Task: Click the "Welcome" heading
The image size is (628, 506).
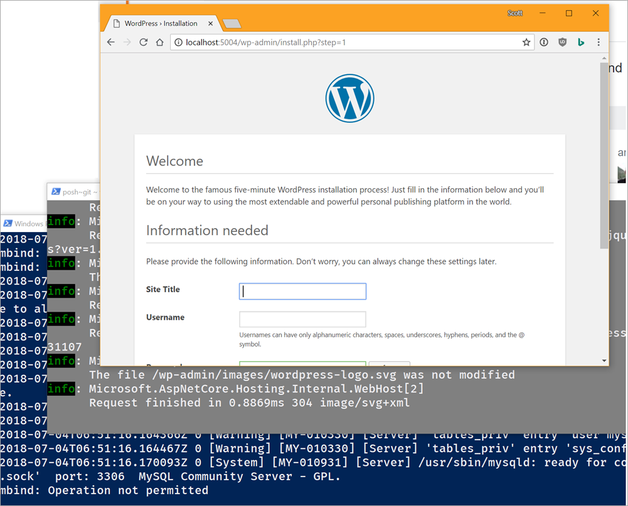Action: tap(174, 161)
